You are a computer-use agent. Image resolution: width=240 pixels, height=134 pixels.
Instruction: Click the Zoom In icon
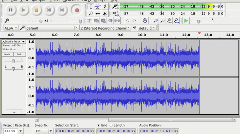155,20
